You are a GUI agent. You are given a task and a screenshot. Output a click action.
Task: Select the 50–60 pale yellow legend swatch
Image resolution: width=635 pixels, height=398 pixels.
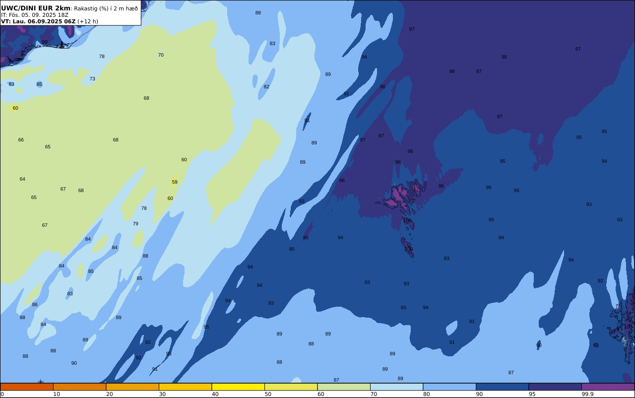click(291, 387)
